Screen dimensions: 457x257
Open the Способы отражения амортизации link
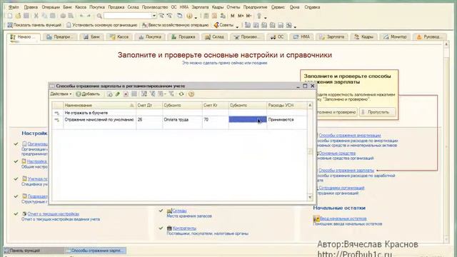350,136
